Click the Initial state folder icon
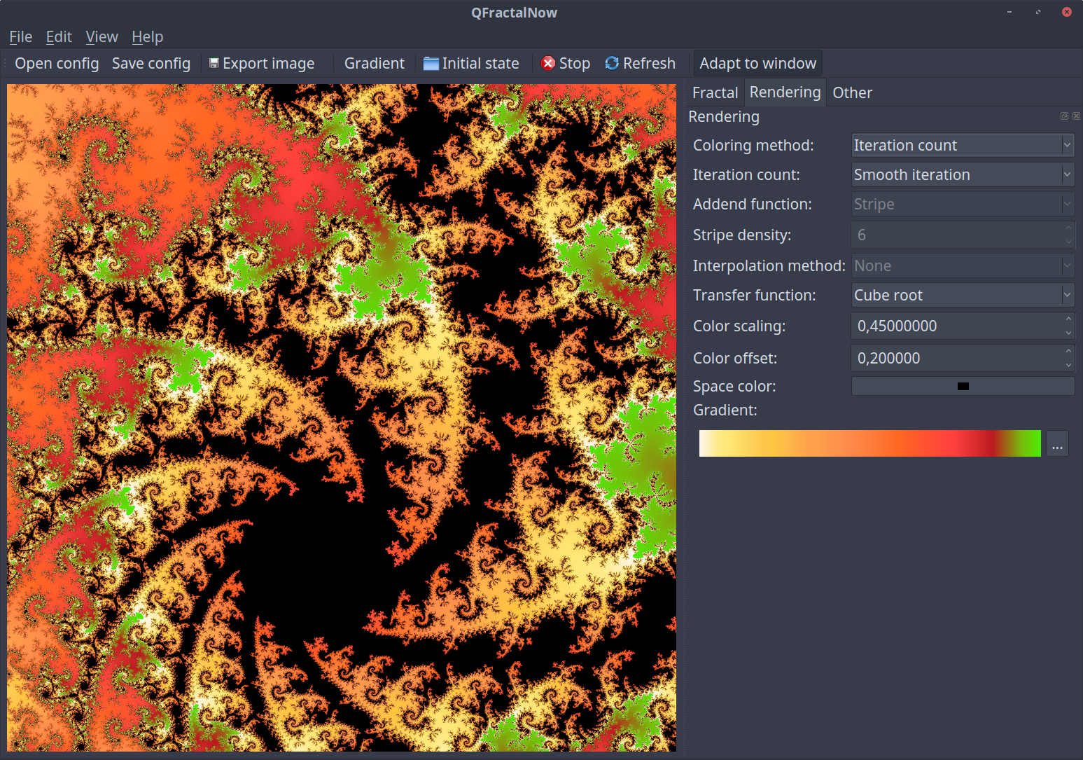 (431, 64)
